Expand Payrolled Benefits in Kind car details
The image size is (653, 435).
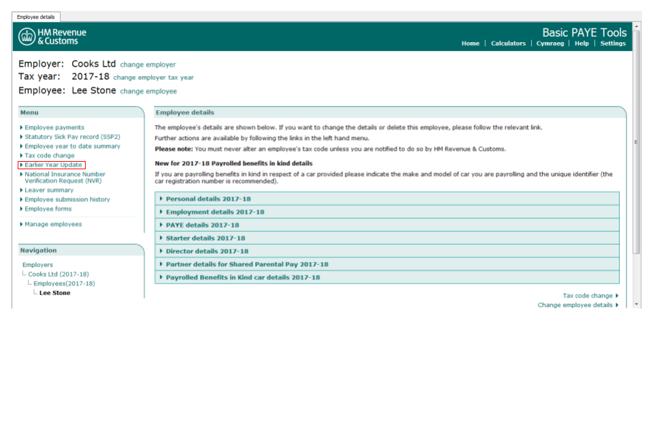[387, 277]
